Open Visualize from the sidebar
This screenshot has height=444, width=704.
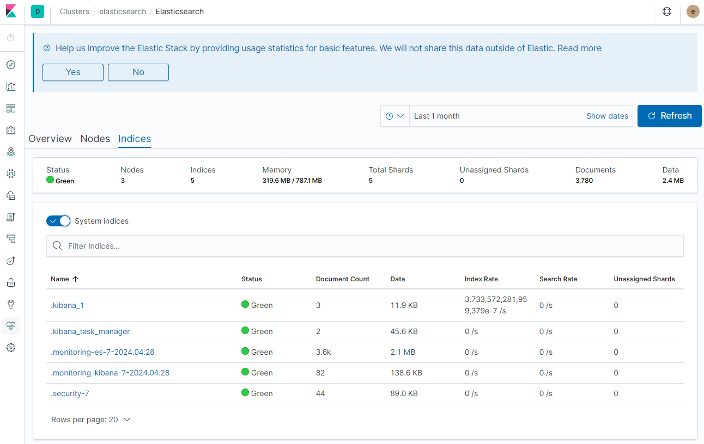click(11, 87)
